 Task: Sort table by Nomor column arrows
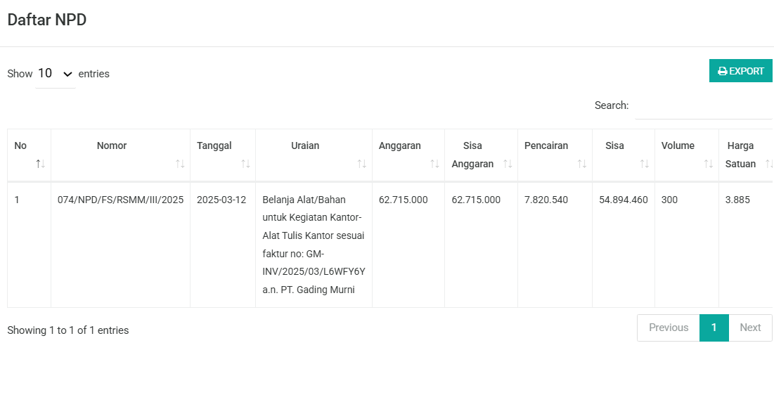coord(180,164)
